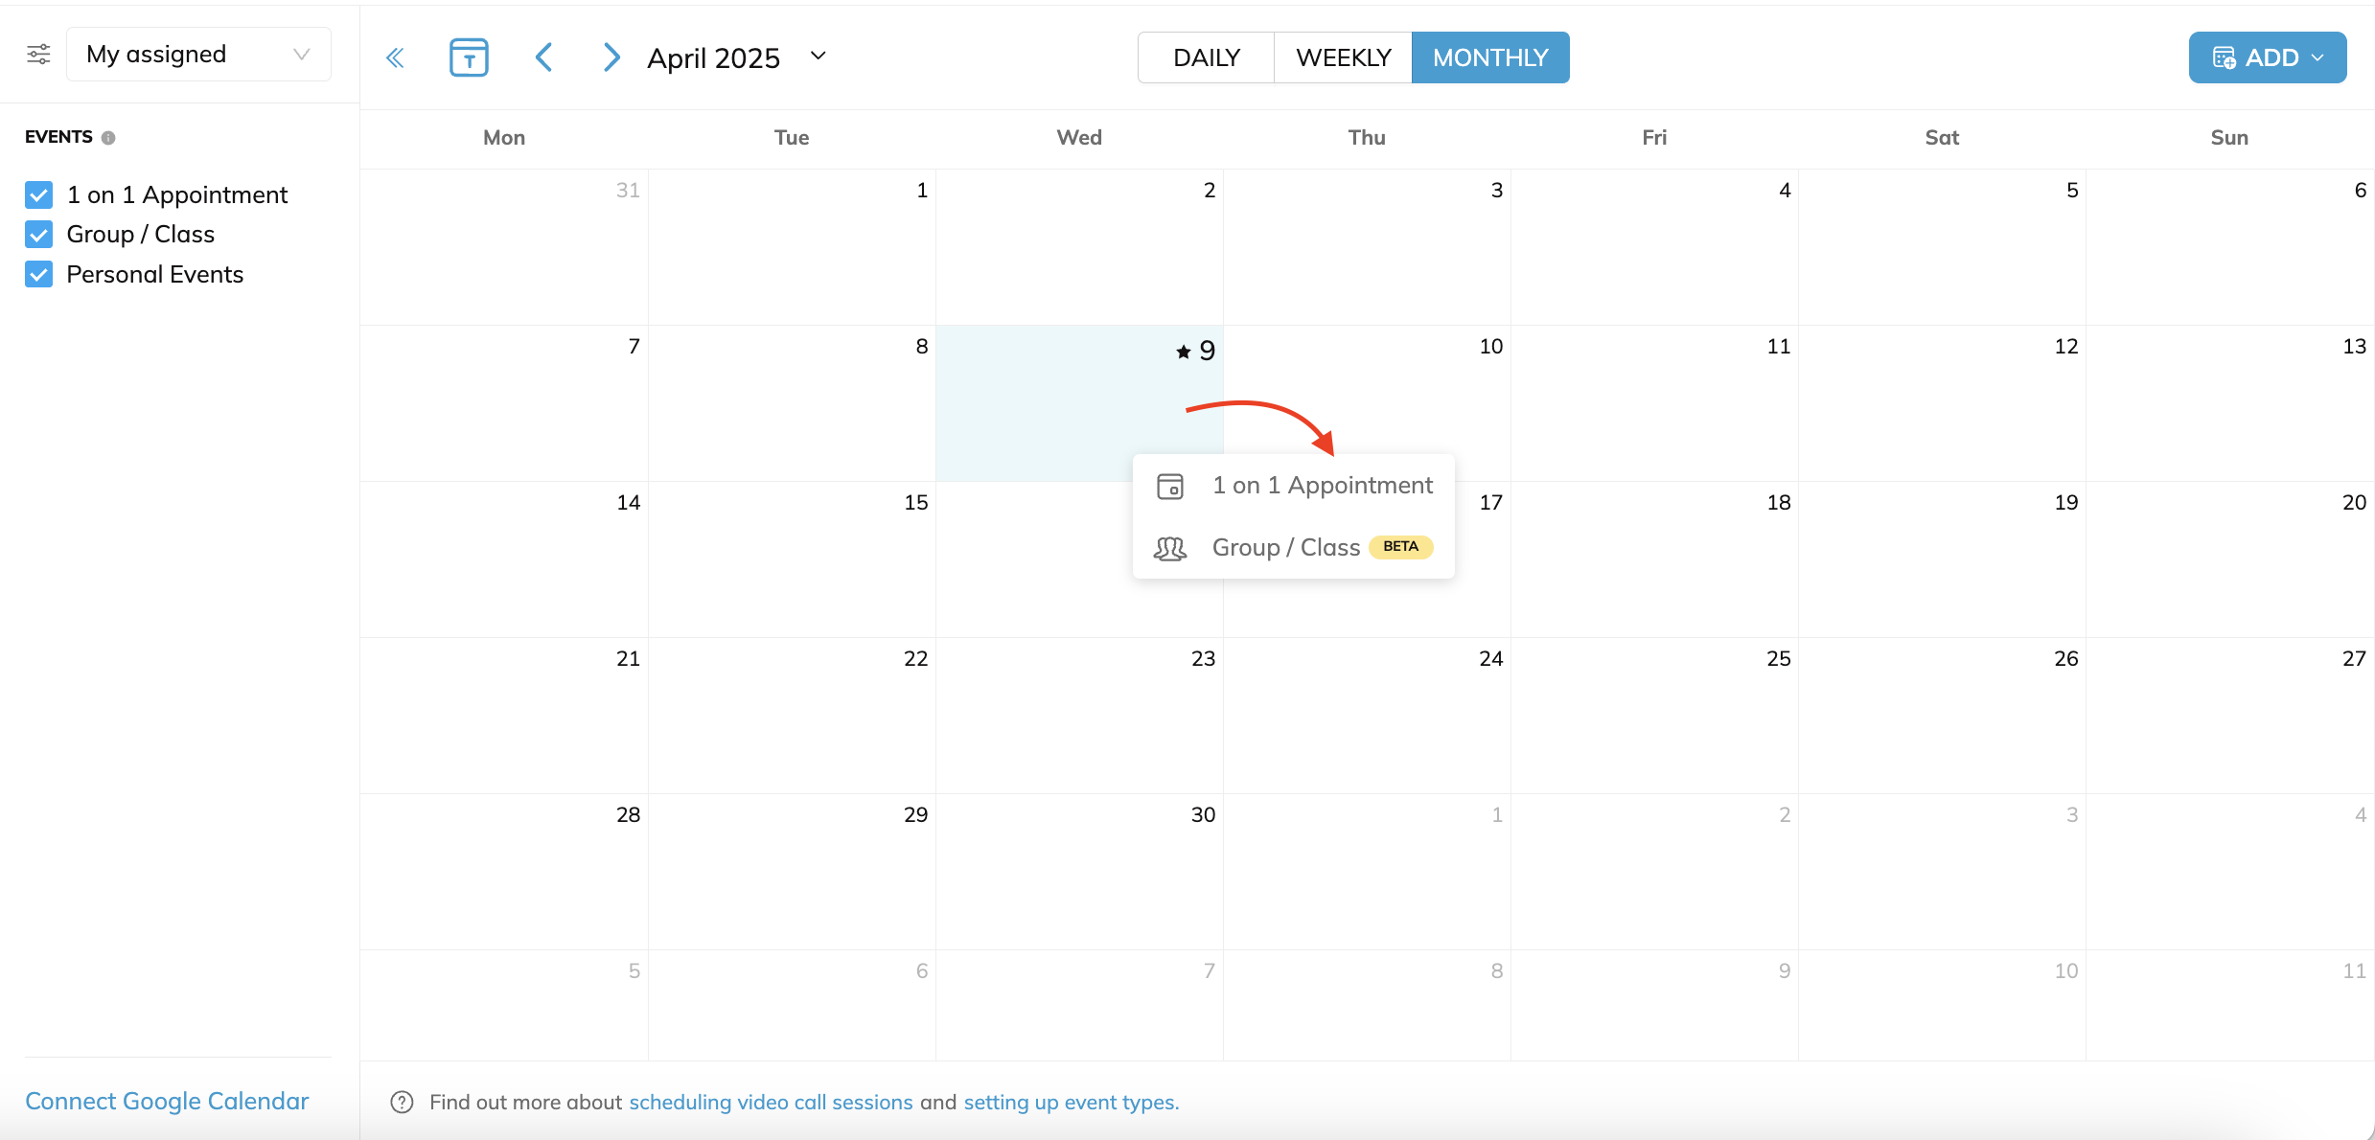Disable the Group / Class events filter

click(38, 234)
